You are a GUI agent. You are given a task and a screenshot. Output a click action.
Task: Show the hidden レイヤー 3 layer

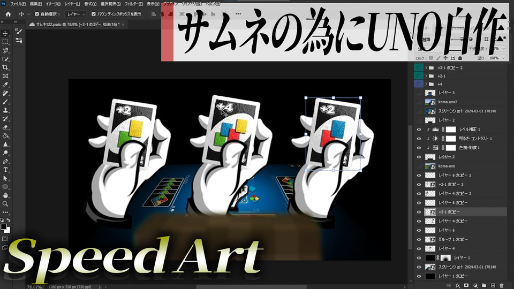pos(419,93)
